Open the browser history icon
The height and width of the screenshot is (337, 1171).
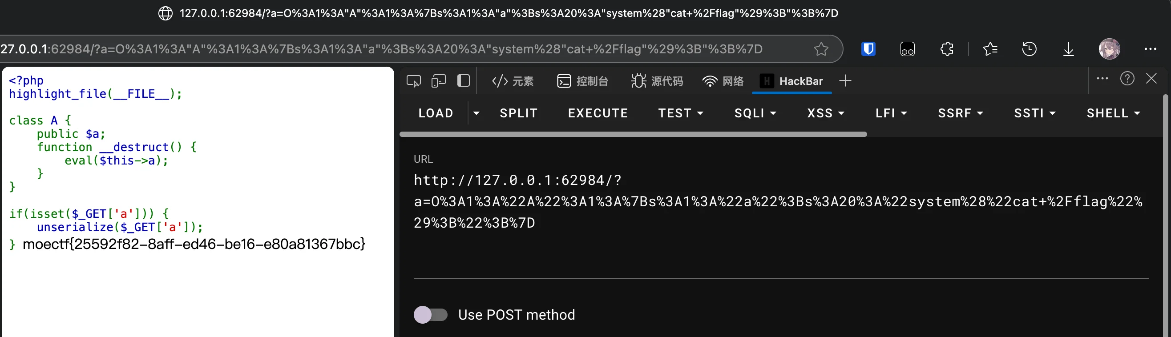pyautogui.click(x=1029, y=49)
